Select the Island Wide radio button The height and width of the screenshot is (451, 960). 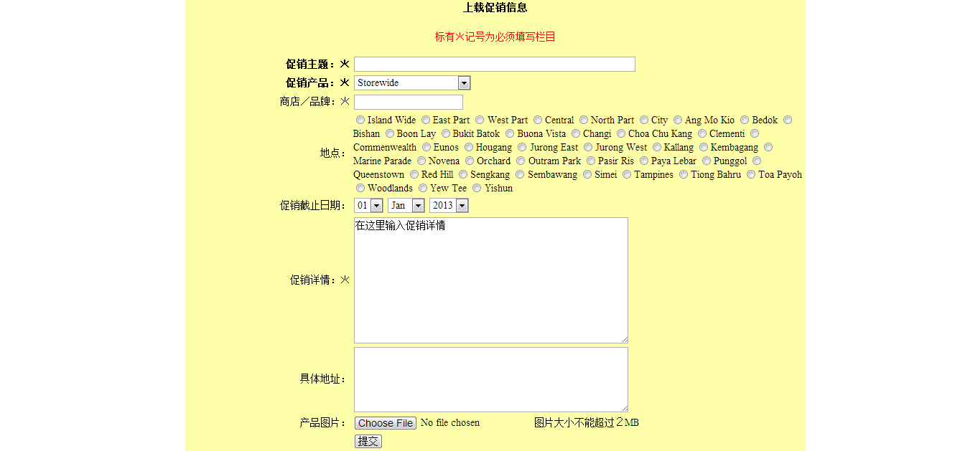pyautogui.click(x=360, y=120)
